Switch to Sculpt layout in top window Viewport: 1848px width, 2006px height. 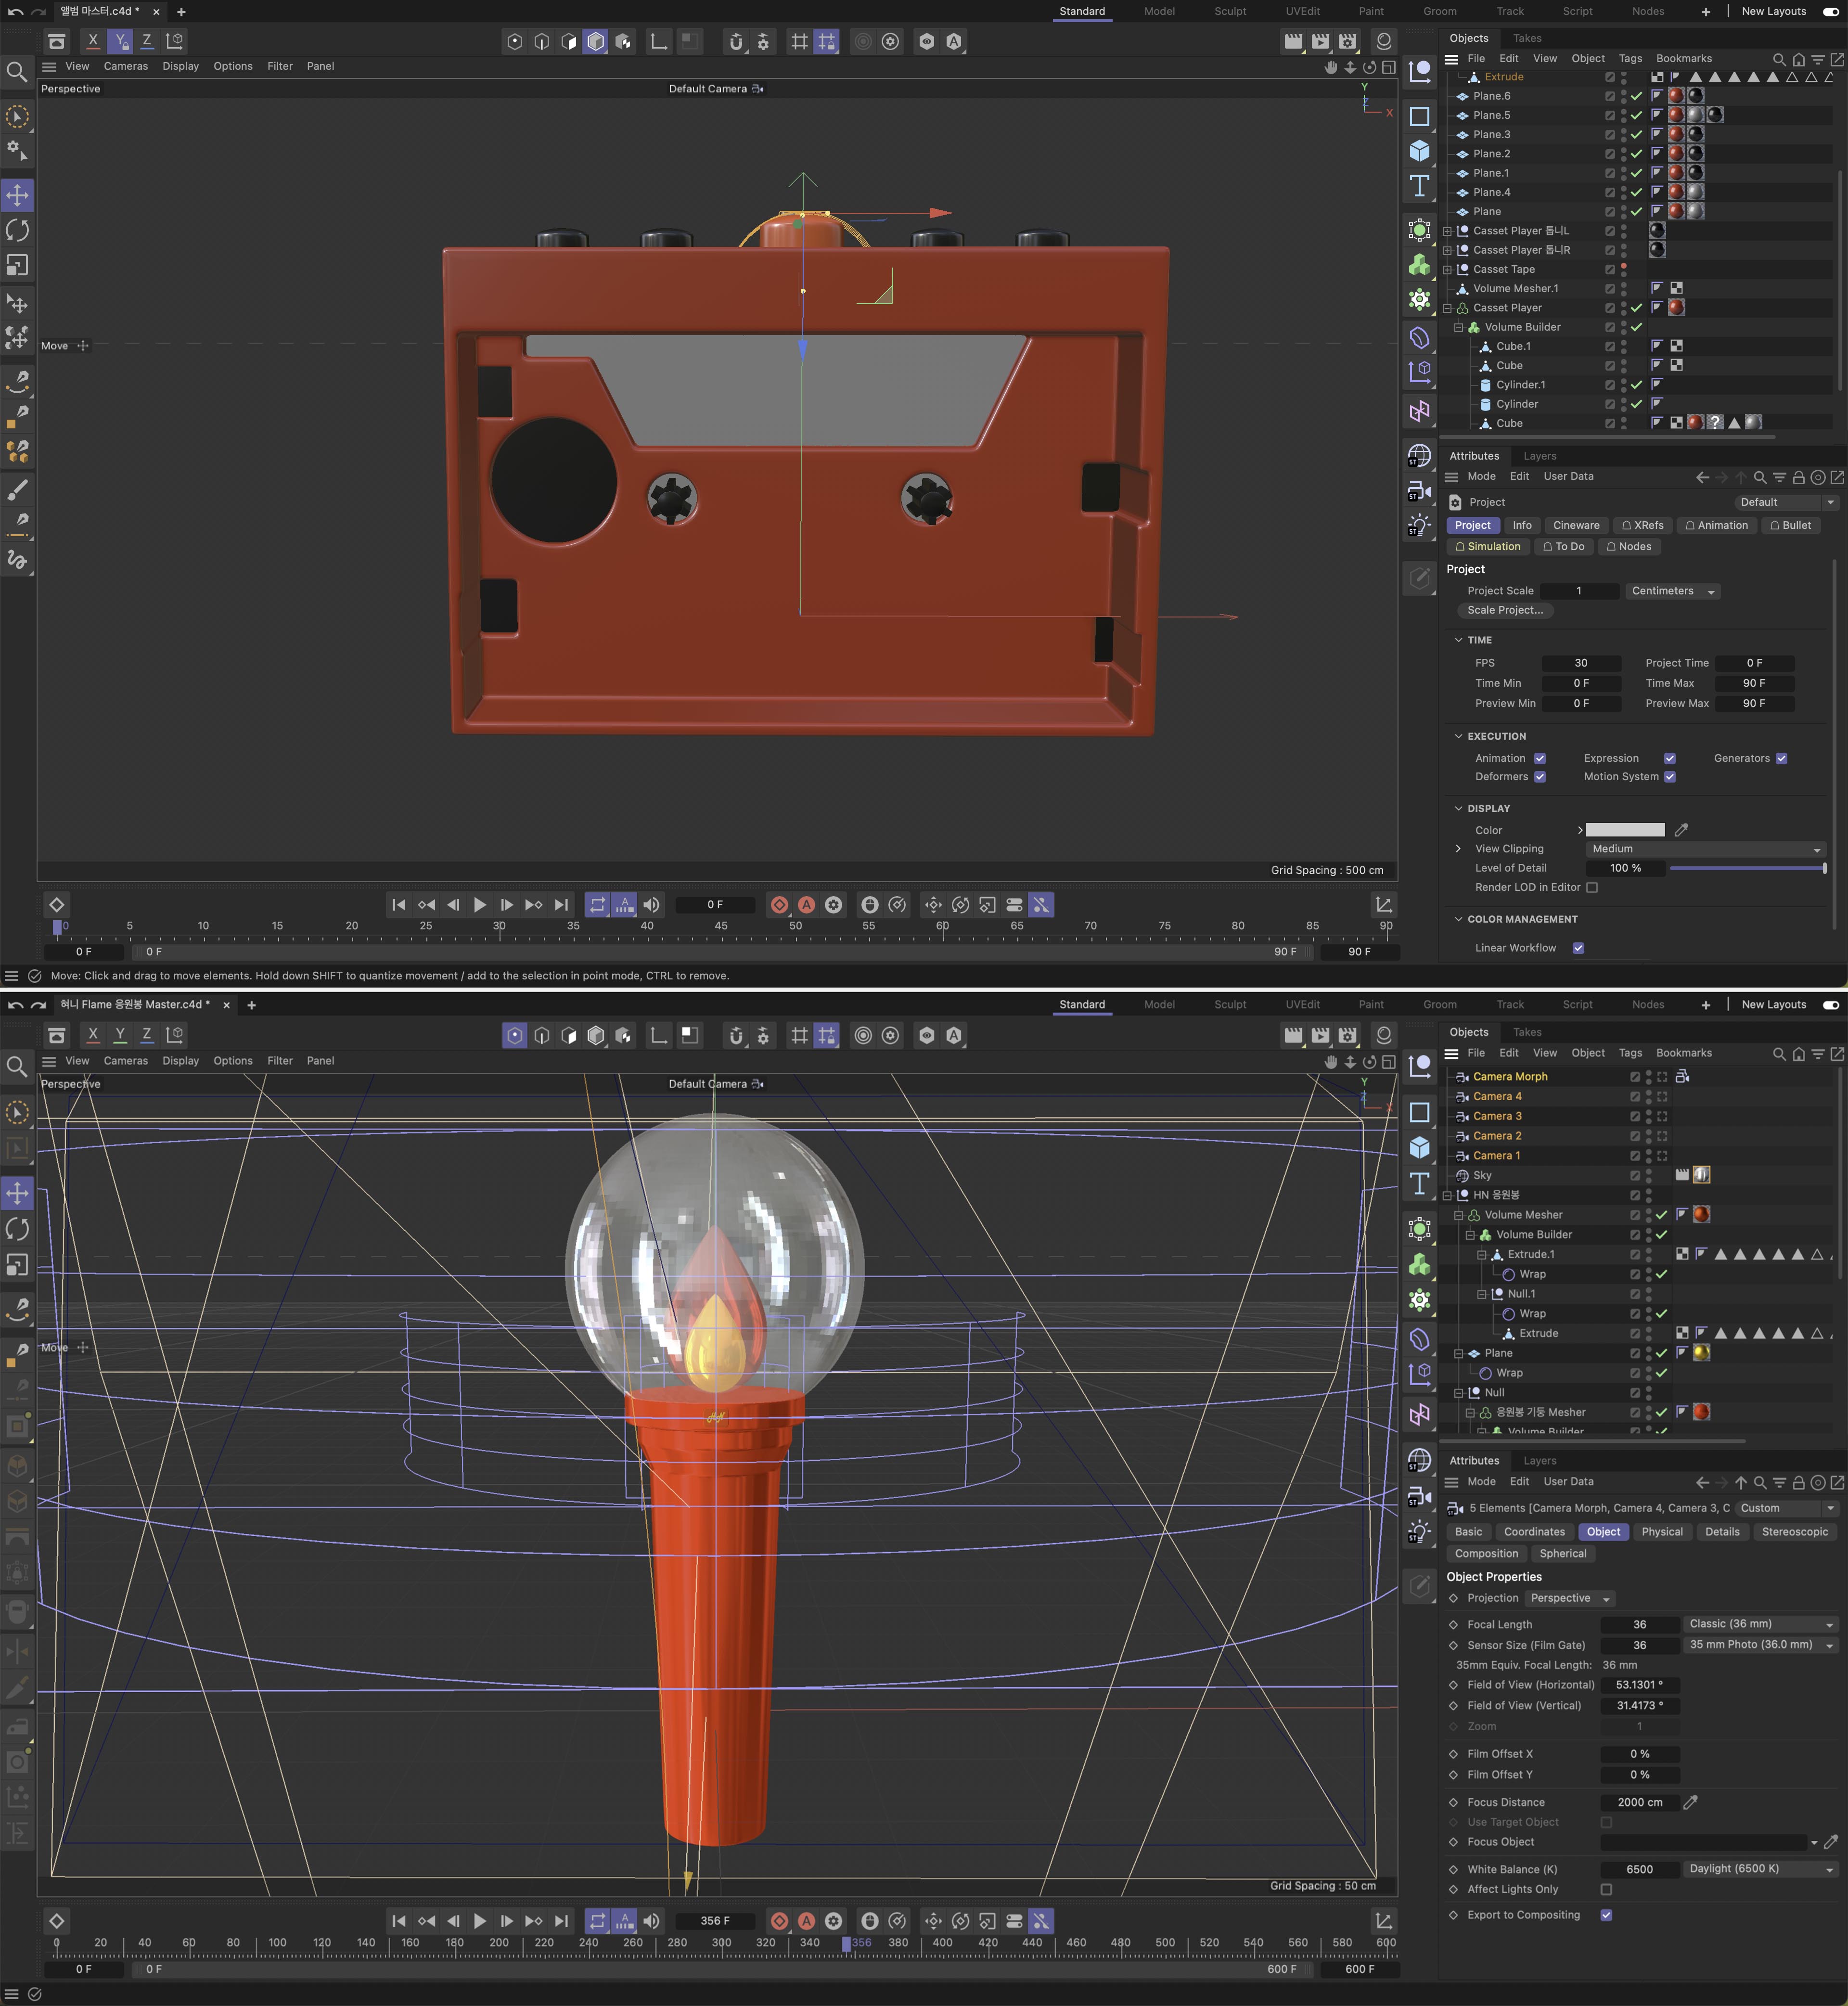coord(1229,11)
